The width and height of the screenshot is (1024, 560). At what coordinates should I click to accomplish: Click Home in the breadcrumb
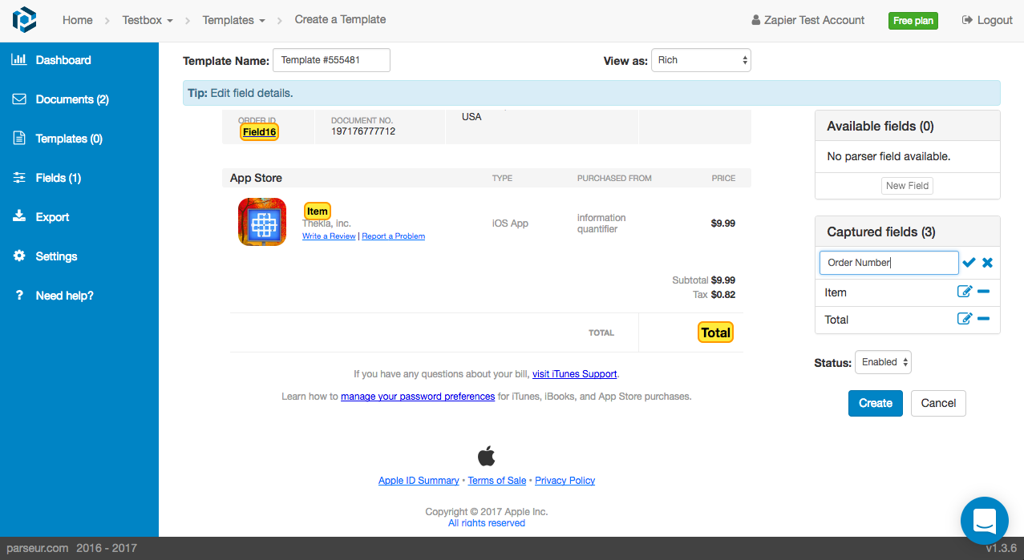pos(78,20)
